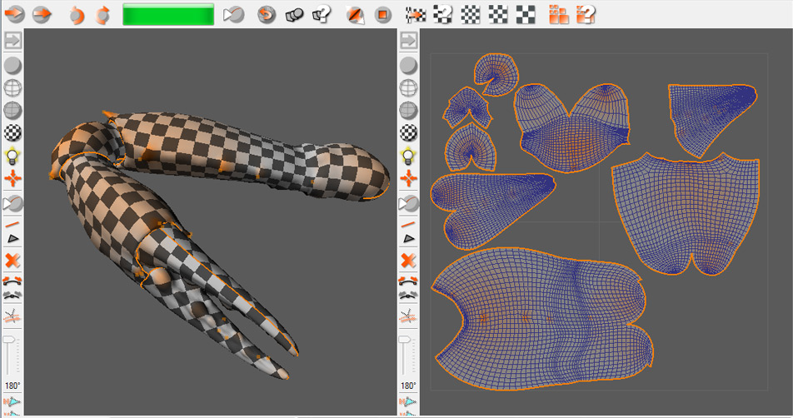The image size is (793, 418).
Task: Click teal arrow icon below 3D view 180°
Action: click(12, 402)
